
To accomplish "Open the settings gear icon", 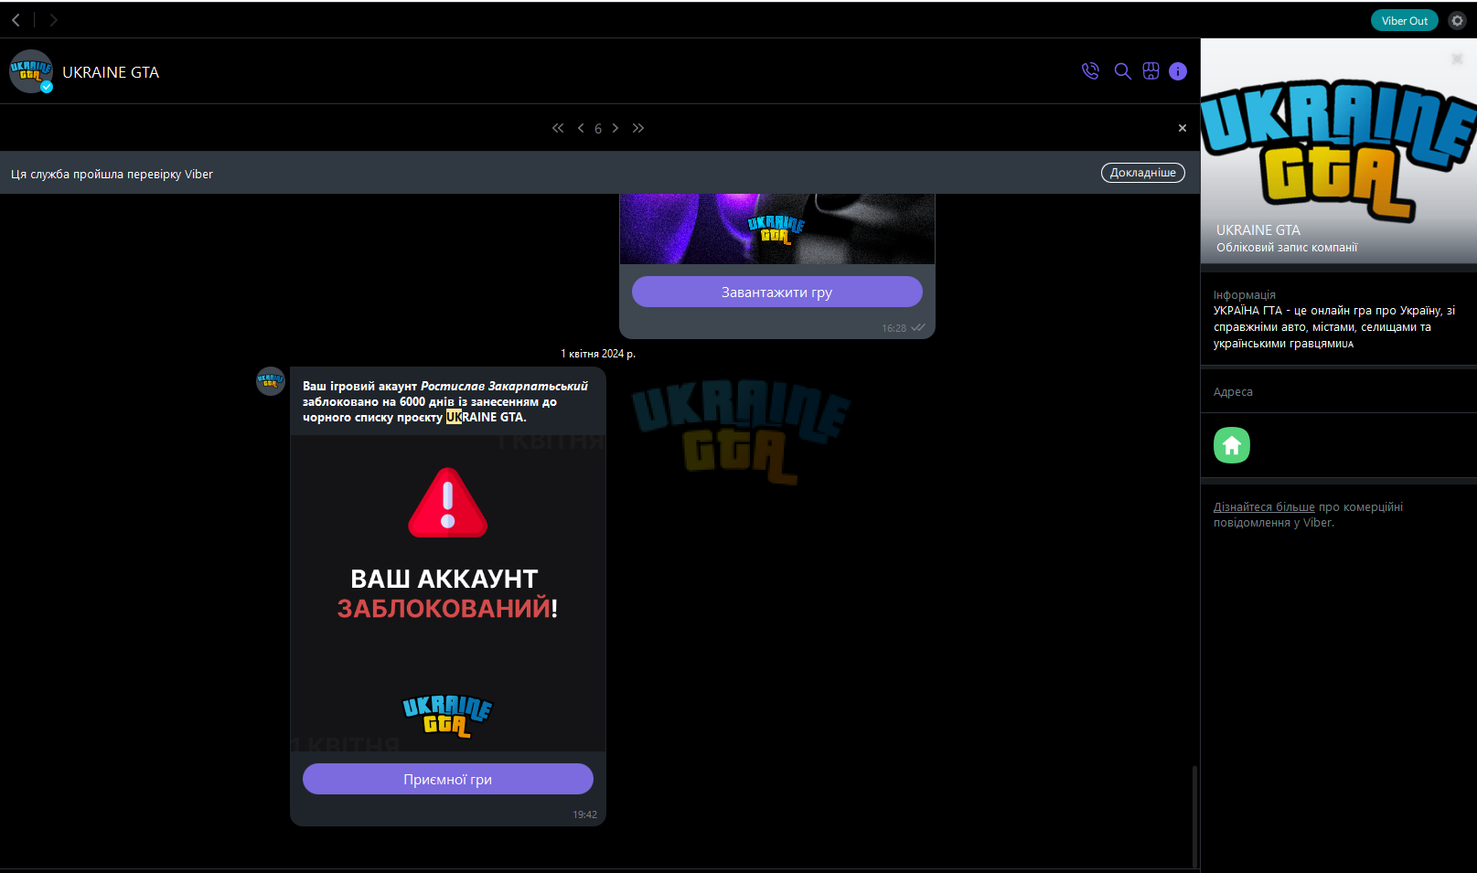I will coord(1458,20).
